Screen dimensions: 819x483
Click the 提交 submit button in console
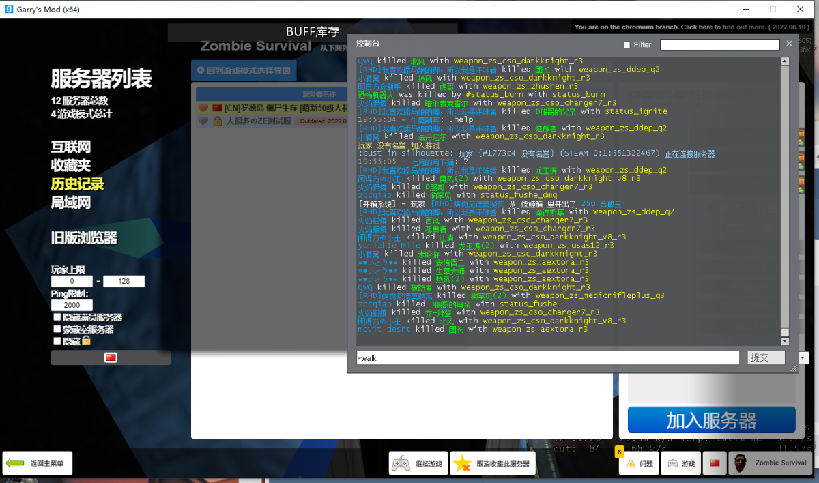click(x=765, y=357)
